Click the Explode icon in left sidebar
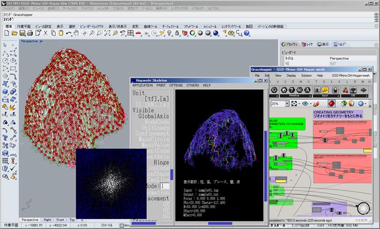The height and width of the screenshot is (229, 380). pyautogui.click(x=13, y=107)
